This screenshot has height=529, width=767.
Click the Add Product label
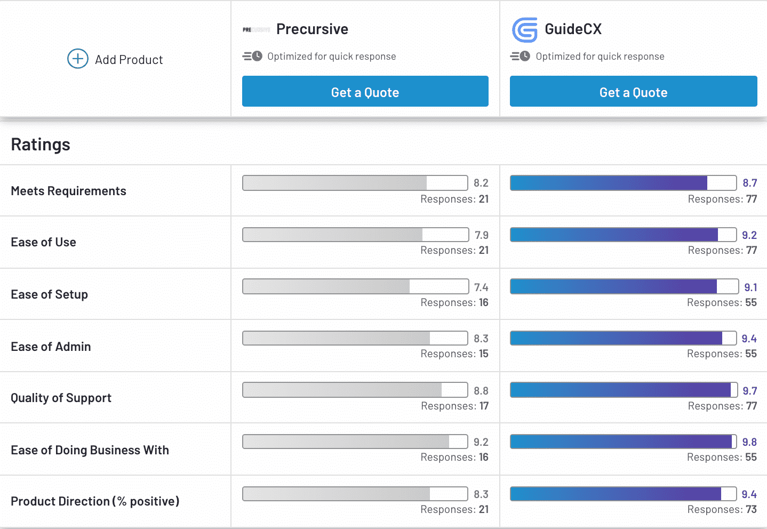pos(129,60)
